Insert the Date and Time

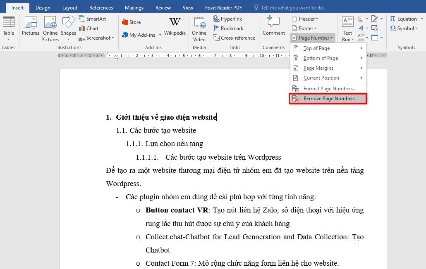coord(375,28)
